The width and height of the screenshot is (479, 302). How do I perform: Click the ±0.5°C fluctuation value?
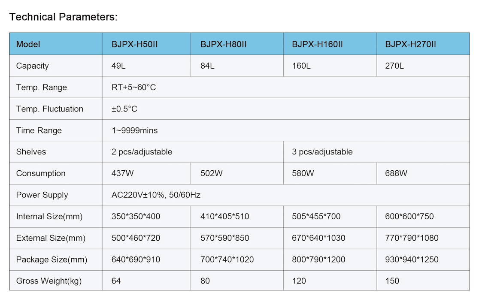pos(124,109)
